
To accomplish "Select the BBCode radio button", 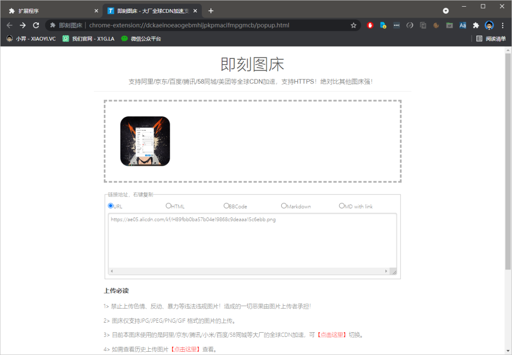I will coord(226,206).
